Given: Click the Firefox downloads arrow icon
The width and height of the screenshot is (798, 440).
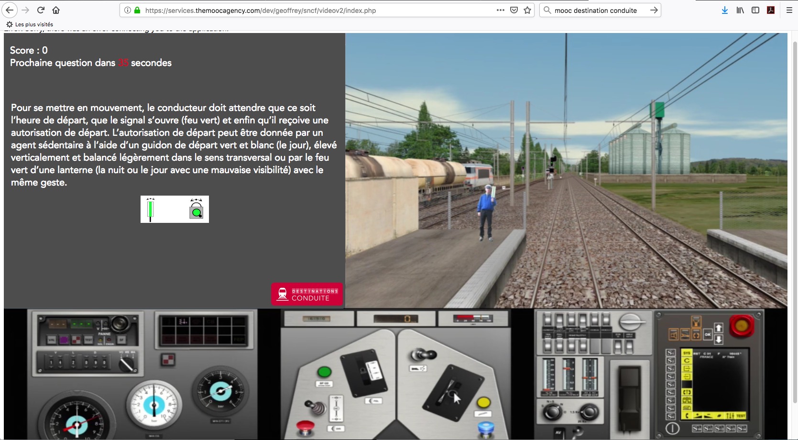Looking at the screenshot, I should pyautogui.click(x=725, y=10).
